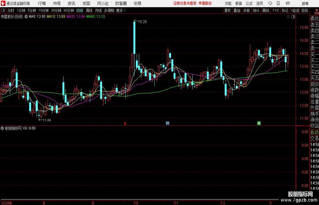
Task: Open the 画线 drawing tools
Action: coord(266,10)
